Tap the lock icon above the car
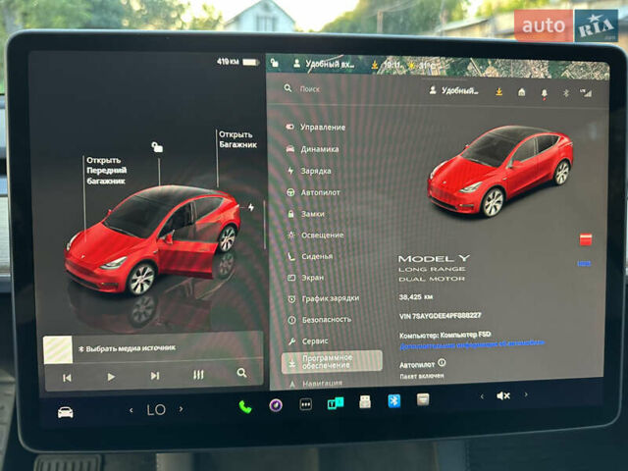This screenshot has width=628, height=471. (157, 147)
